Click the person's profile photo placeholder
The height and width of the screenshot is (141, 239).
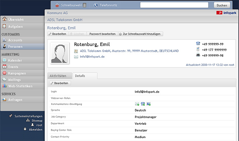tap(60, 53)
